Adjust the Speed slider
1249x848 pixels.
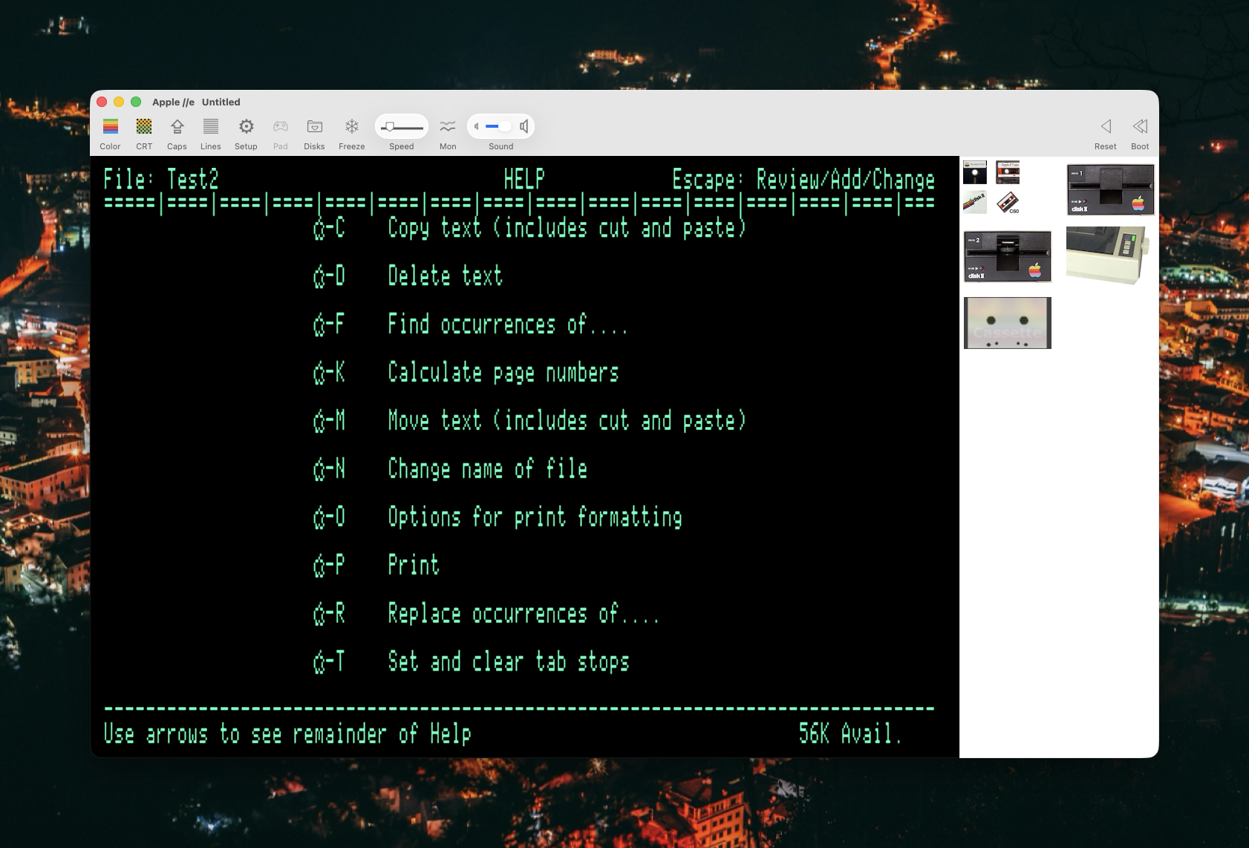point(402,127)
